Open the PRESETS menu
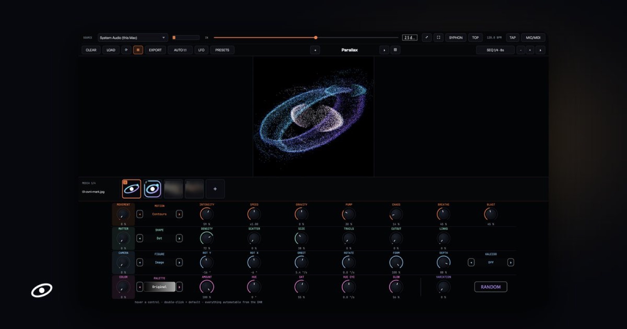Screen dimensions: 627x329 (222, 50)
